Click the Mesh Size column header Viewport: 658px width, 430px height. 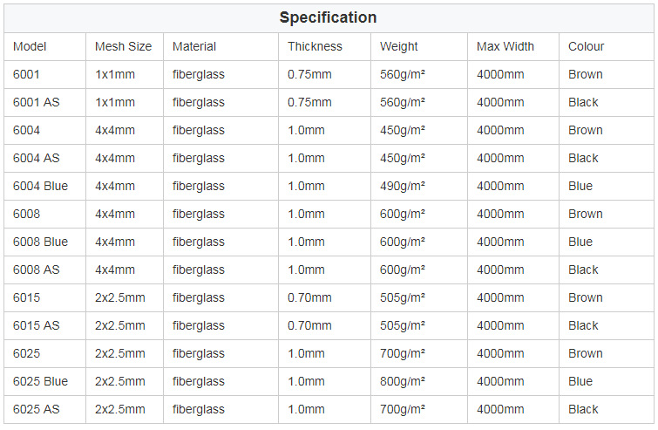click(x=123, y=46)
